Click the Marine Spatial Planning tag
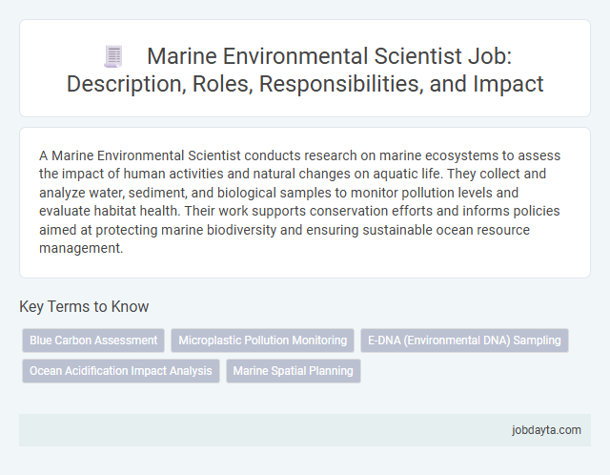This screenshot has height=475, width=610. point(294,371)
